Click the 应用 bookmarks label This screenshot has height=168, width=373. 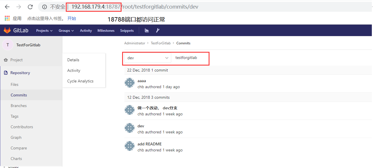coord(17,18)
